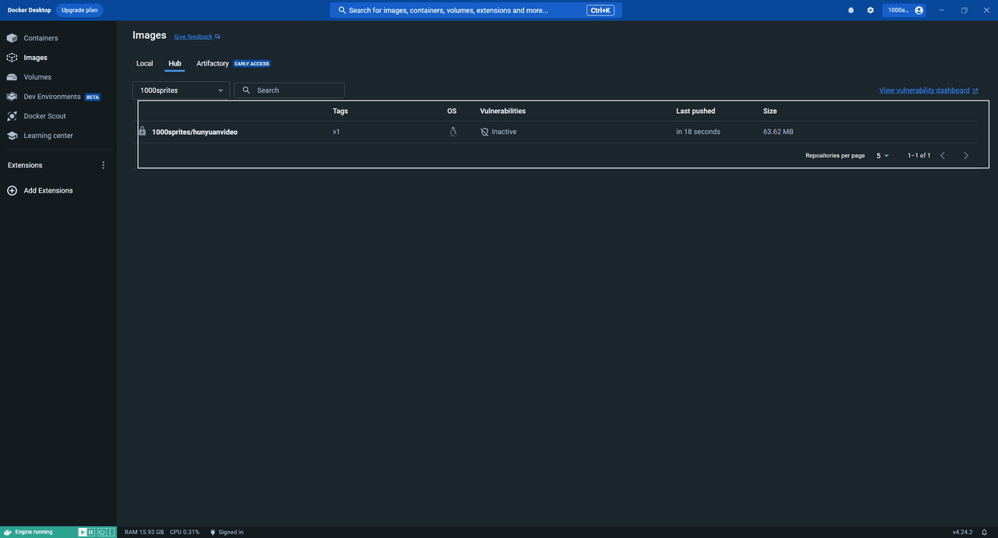
Task: Click the Vulnerabilities column header
Action: [503, 111]
